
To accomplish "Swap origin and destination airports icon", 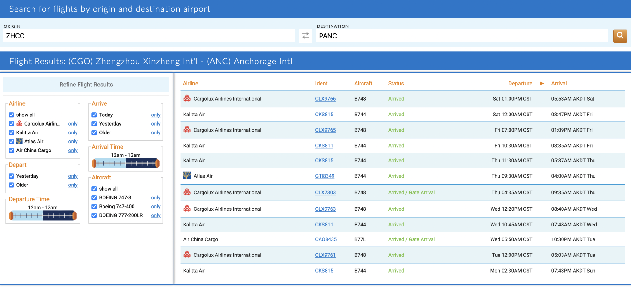I will 305,36.
